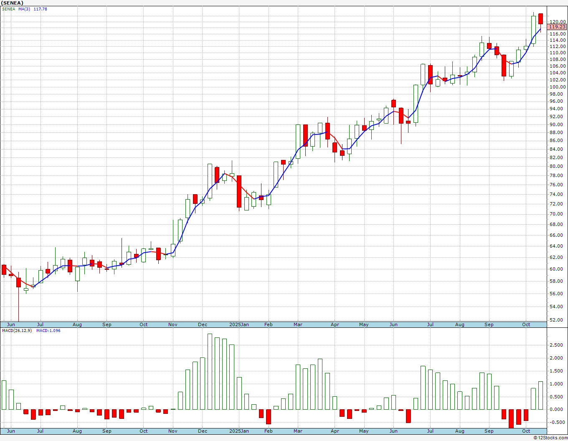Viewport: 568px width, 441px height.
Task: Click the last red candlestick near 120
Action: tap(540, 19)
